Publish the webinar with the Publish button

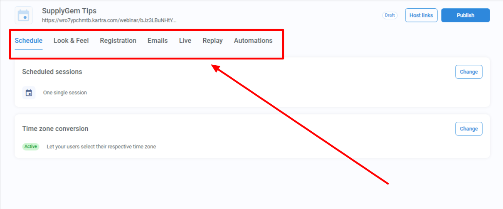pos(465,15)
